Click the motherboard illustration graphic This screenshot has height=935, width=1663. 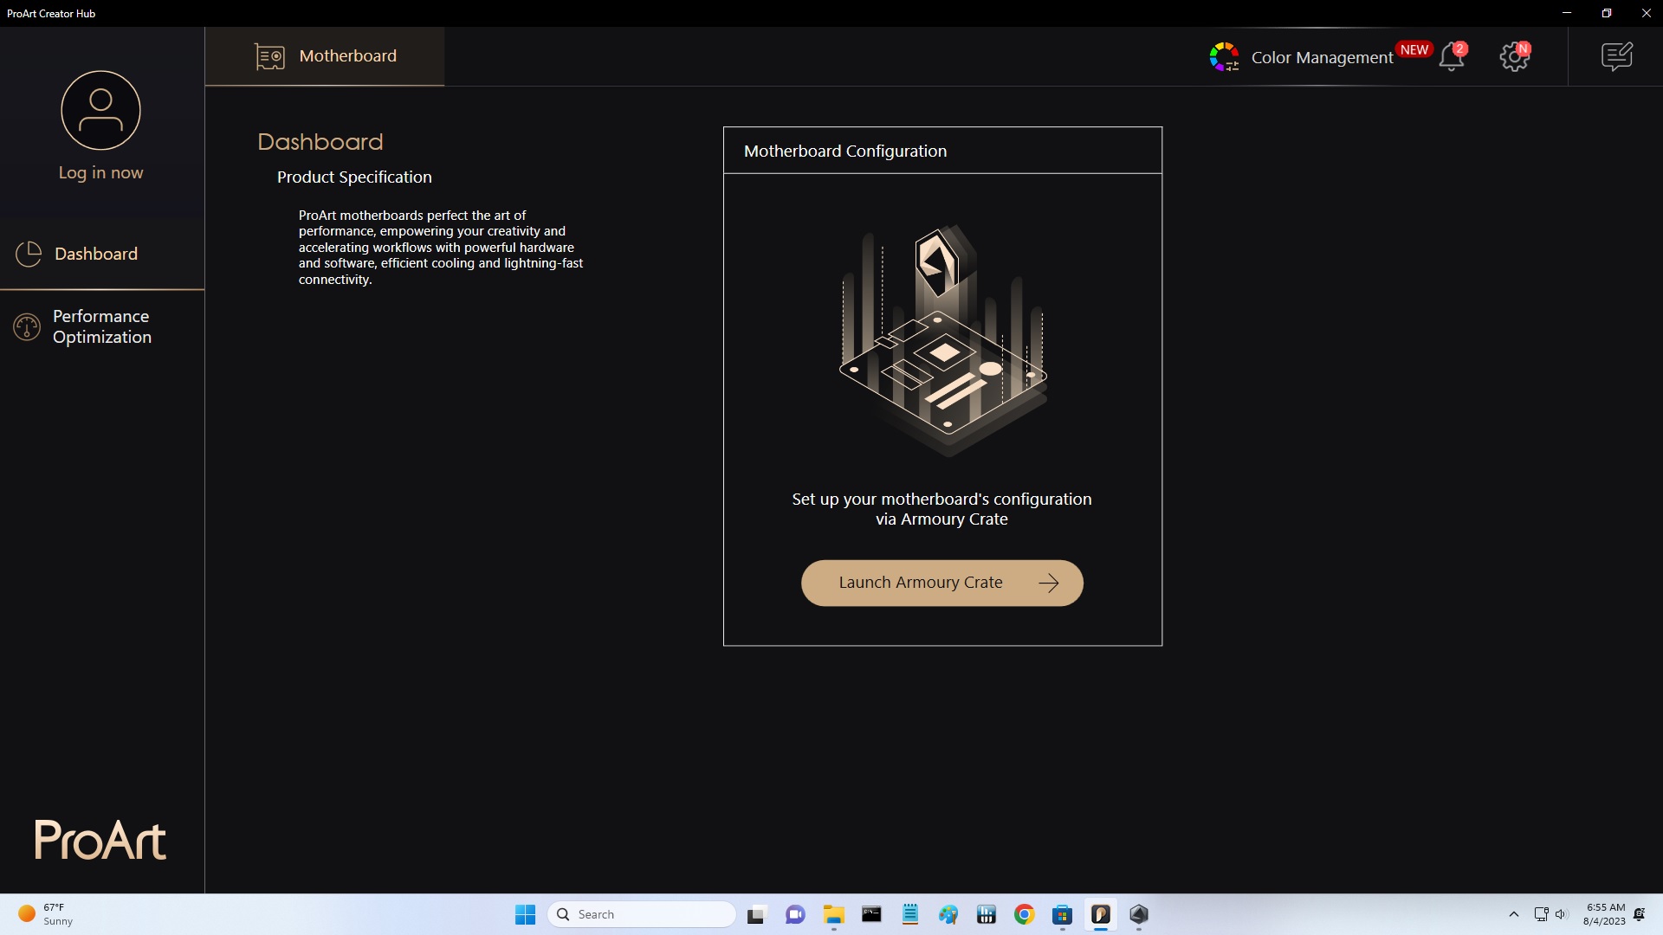point(942,340)
